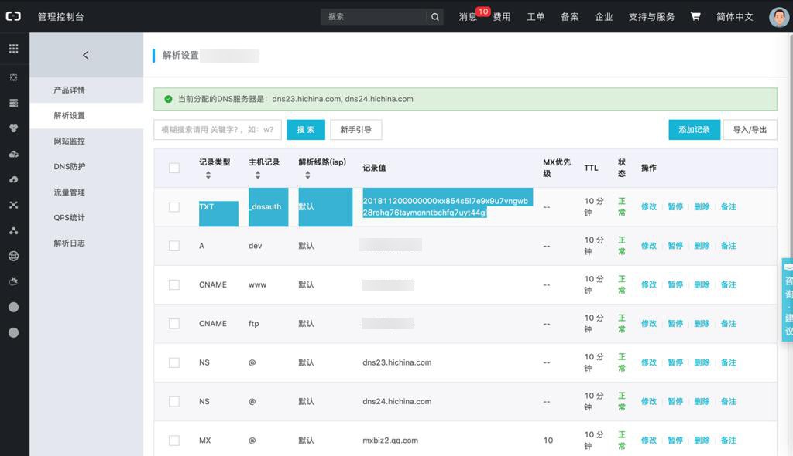Image resolution: width=793 pixels, height=456 pixels.
Task: Click the search magnifier icon in top bar
Action: click(x=435, y=17)
